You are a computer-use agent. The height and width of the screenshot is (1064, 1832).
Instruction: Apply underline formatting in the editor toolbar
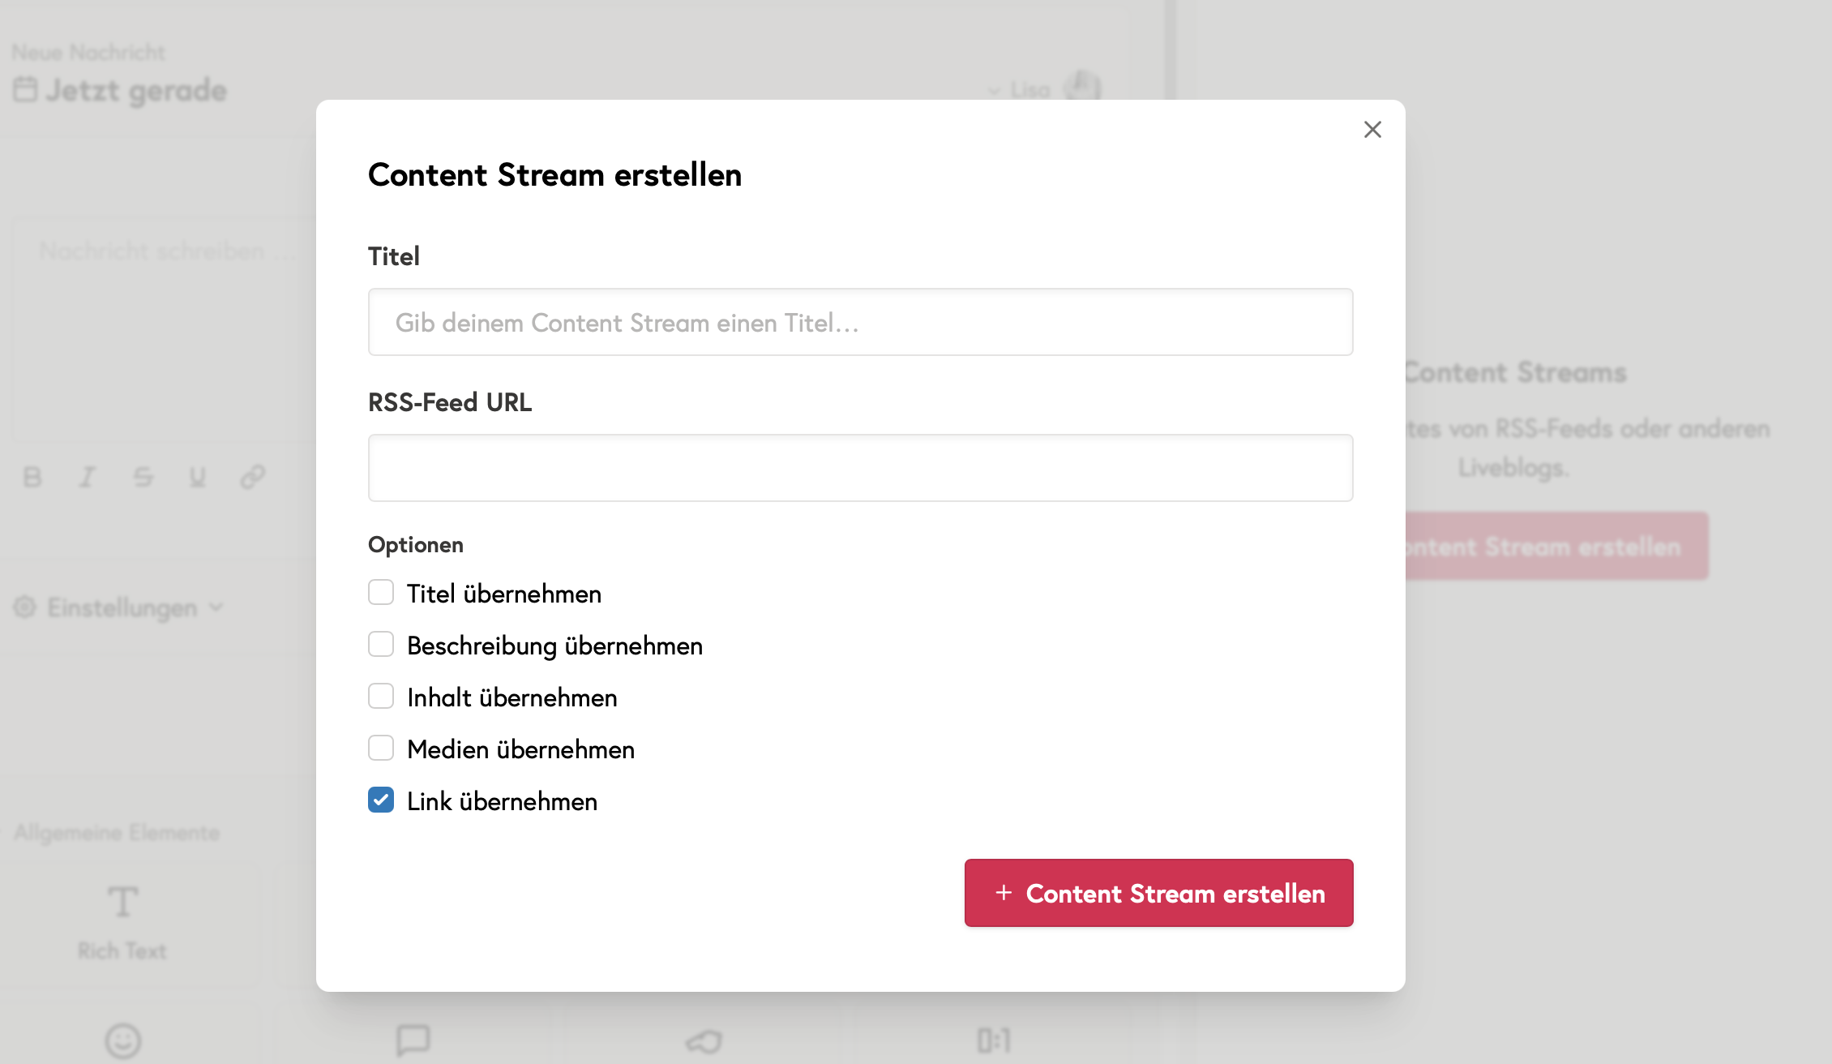[x=196, y=477]
